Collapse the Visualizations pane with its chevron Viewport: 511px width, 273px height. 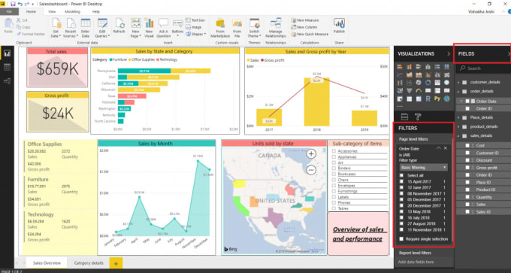point(449,54)
